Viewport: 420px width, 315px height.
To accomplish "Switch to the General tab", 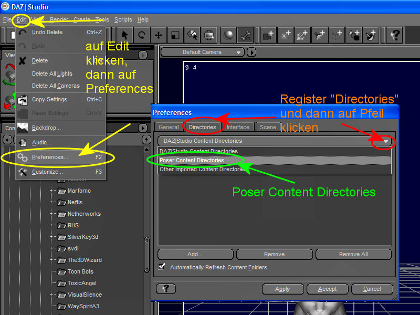I will tap(169, 127).
